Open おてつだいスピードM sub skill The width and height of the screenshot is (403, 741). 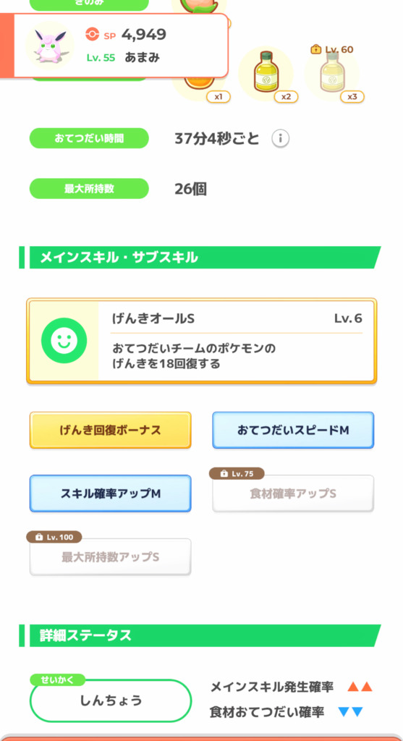(293, 430)
